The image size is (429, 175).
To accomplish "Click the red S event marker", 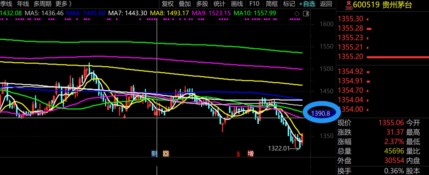I will [x=239, y=154].
